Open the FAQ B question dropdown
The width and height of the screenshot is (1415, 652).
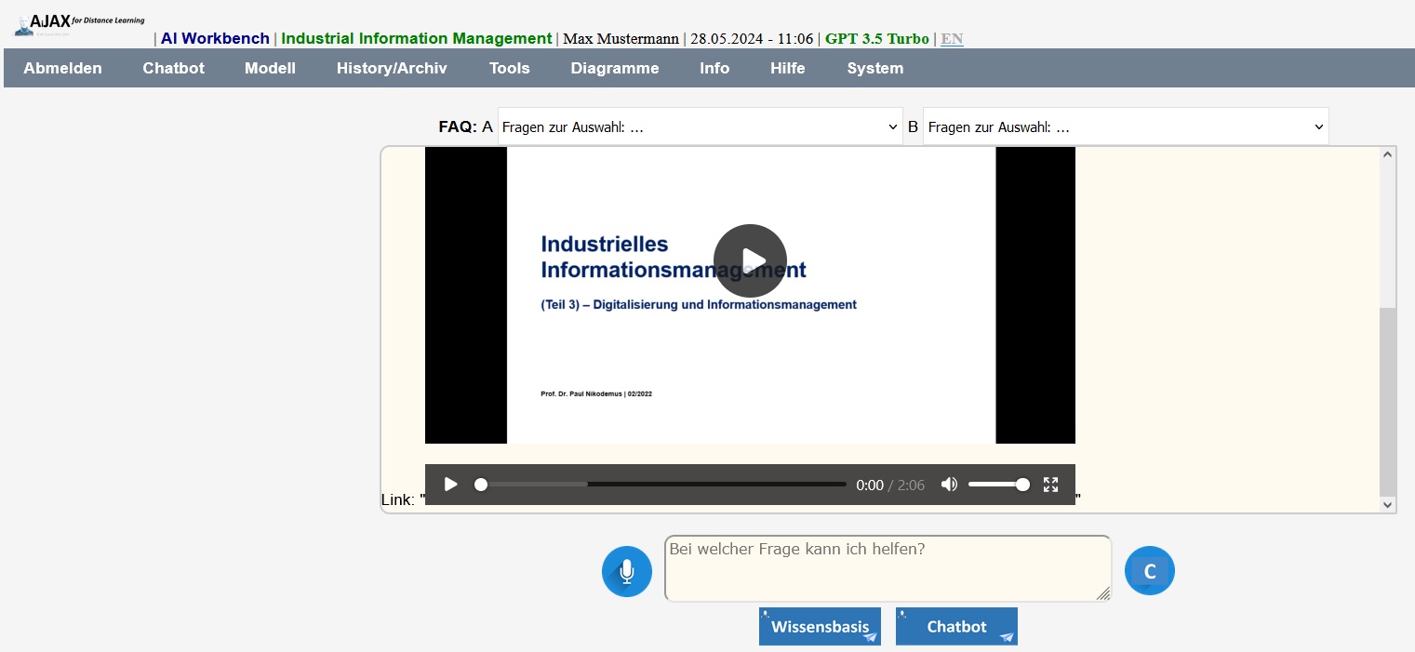(x=1125, y=127)
